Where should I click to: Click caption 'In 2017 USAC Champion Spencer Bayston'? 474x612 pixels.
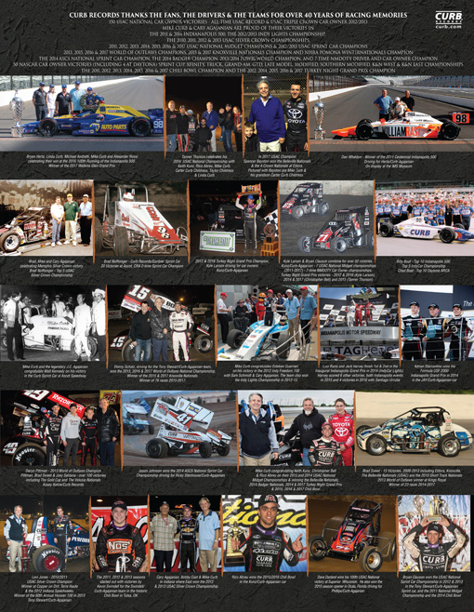coord(277,166)
